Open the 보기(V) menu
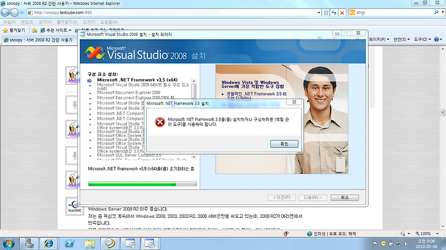This screenshot has height=250, width=446. click(45, 22)
